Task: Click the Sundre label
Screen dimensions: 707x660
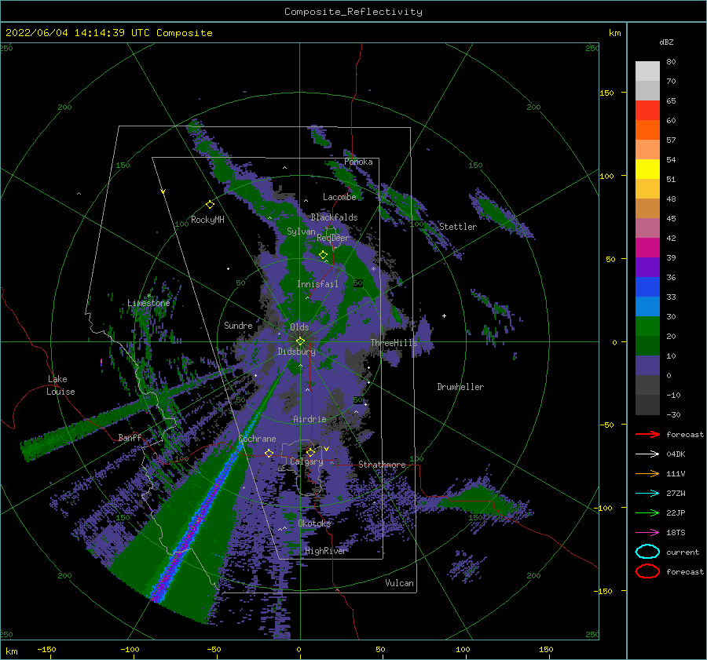Action: pos(238,325)
